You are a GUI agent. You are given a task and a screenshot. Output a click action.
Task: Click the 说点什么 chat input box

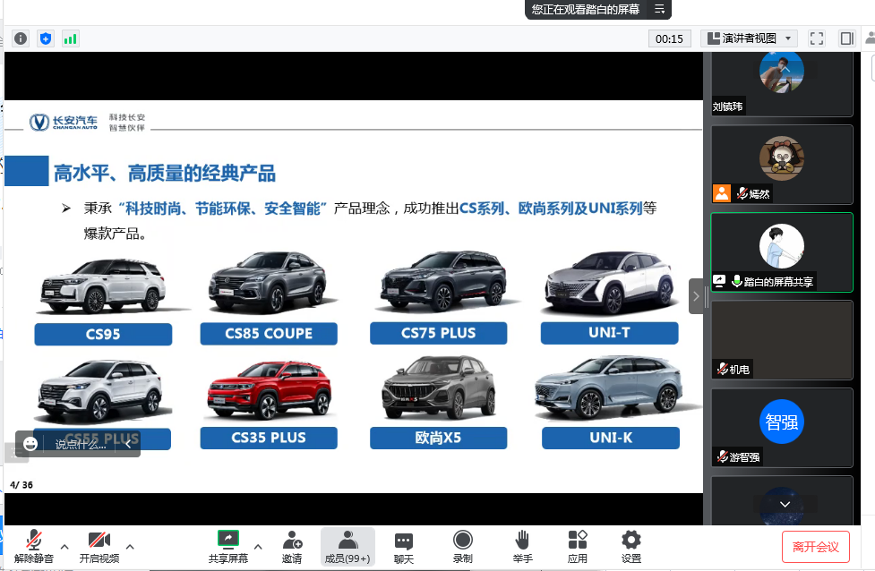(x=82, y=444)
